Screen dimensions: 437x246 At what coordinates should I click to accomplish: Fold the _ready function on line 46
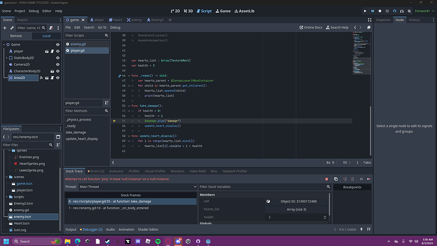[x=129, y=75]
